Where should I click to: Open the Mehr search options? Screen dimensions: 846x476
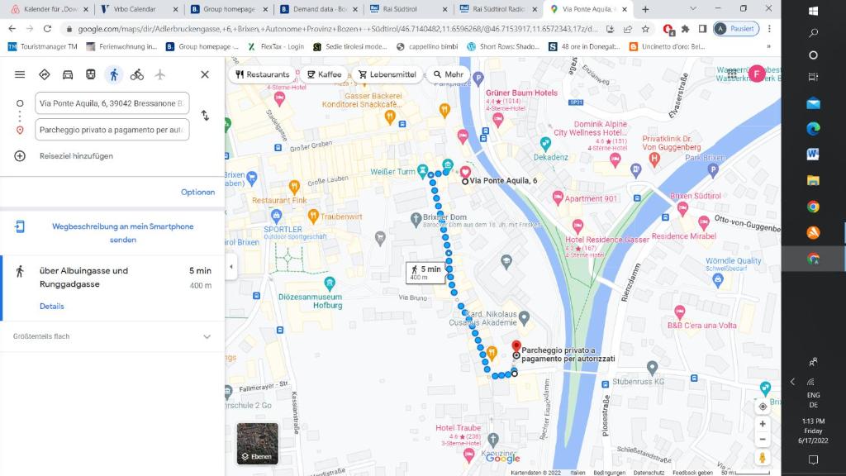(449, 74)
